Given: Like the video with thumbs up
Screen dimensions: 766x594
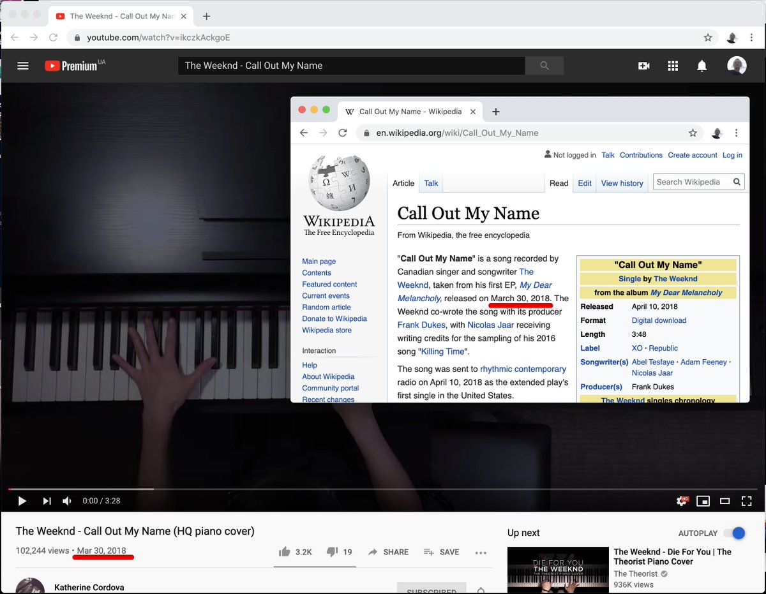Looking at the screenshot, I should (x=295, y=552).
